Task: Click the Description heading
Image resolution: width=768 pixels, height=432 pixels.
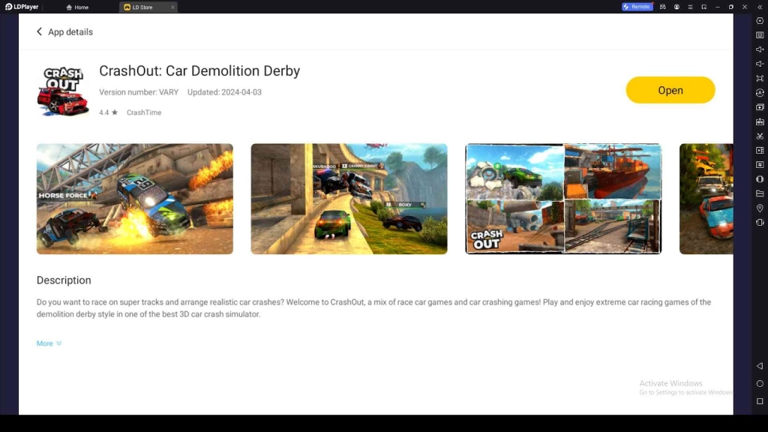Action: point(64,280)
